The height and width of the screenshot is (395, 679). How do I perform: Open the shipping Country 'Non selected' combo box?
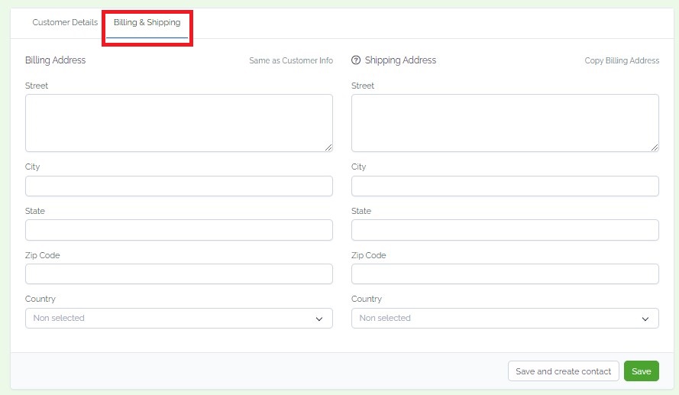(505, 319)
